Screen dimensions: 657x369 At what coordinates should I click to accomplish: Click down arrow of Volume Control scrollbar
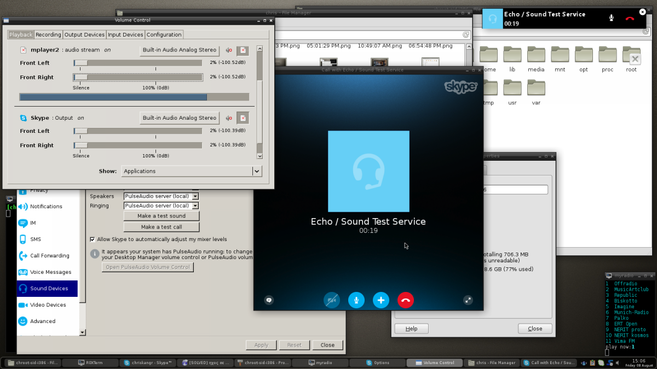[260, 156]
